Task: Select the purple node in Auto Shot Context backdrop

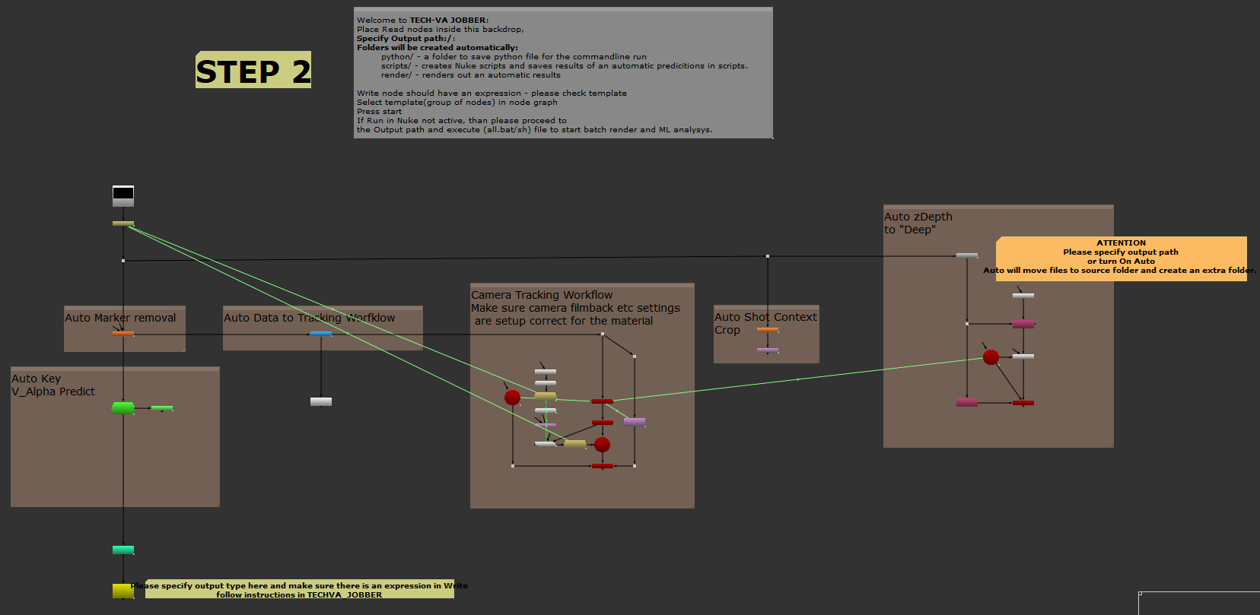Action: pos(768,350)
